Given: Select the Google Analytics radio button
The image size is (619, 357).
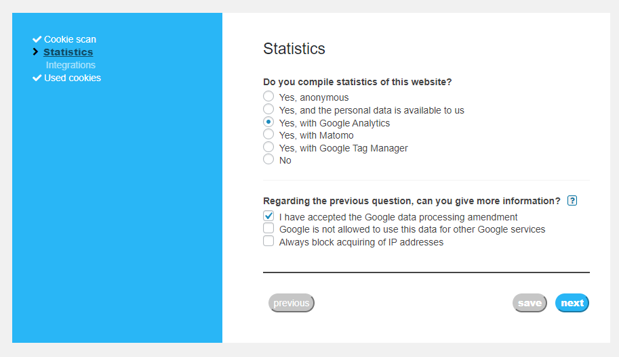Looking at the screenshot, I should point(268,122).
